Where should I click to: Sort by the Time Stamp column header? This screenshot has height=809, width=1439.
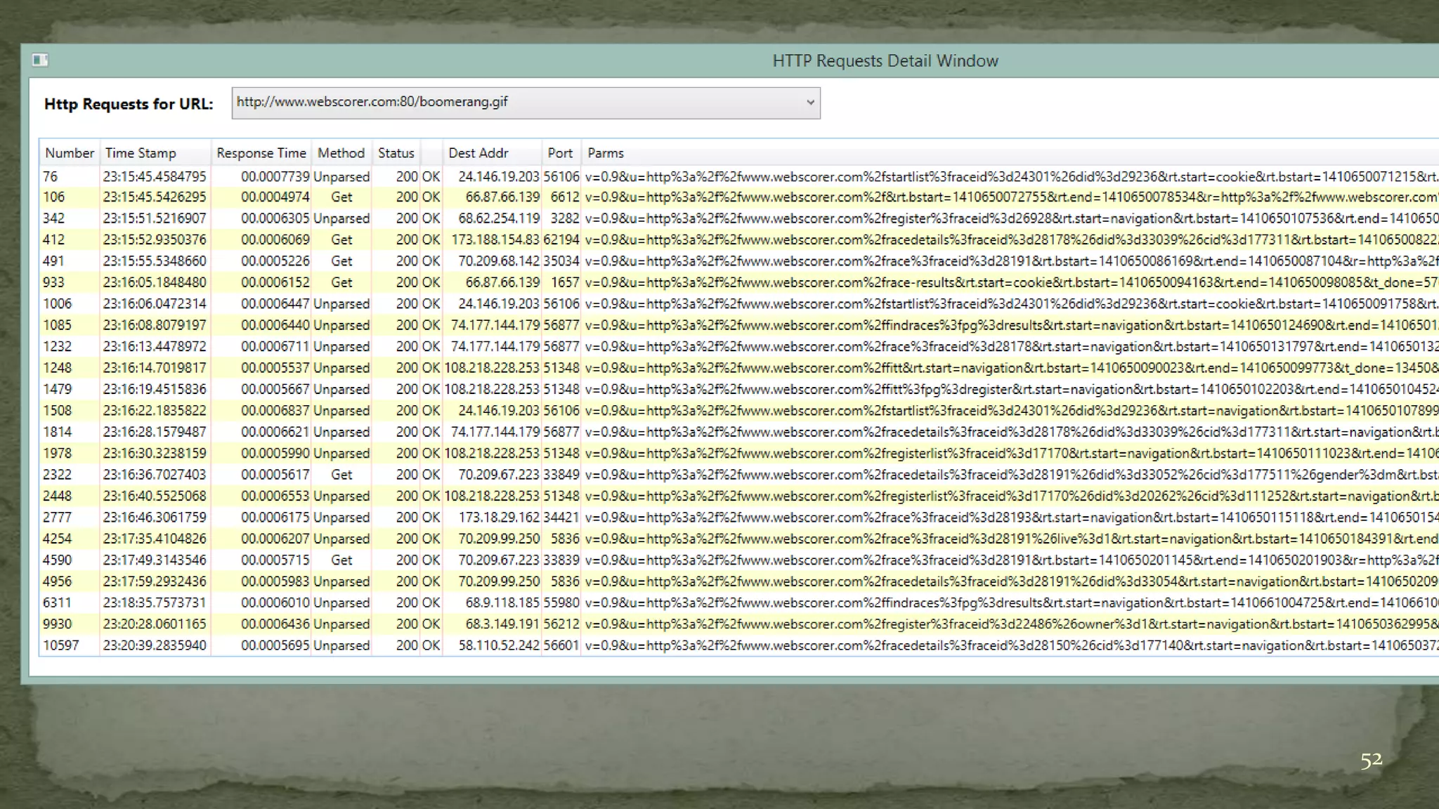pyautogui.click(x=141, y=153)
